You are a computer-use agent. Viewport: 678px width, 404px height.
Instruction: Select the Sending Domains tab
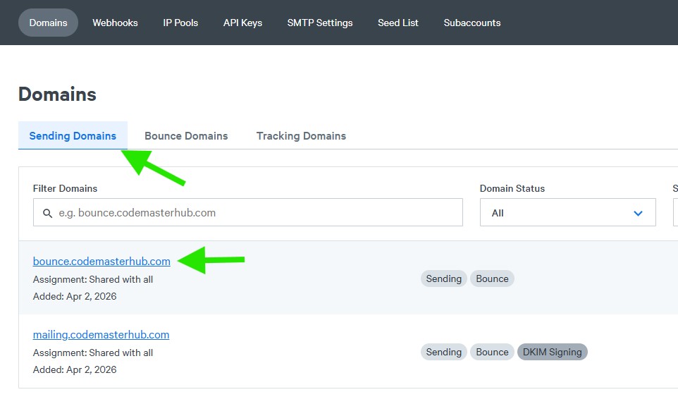(73, 136)
